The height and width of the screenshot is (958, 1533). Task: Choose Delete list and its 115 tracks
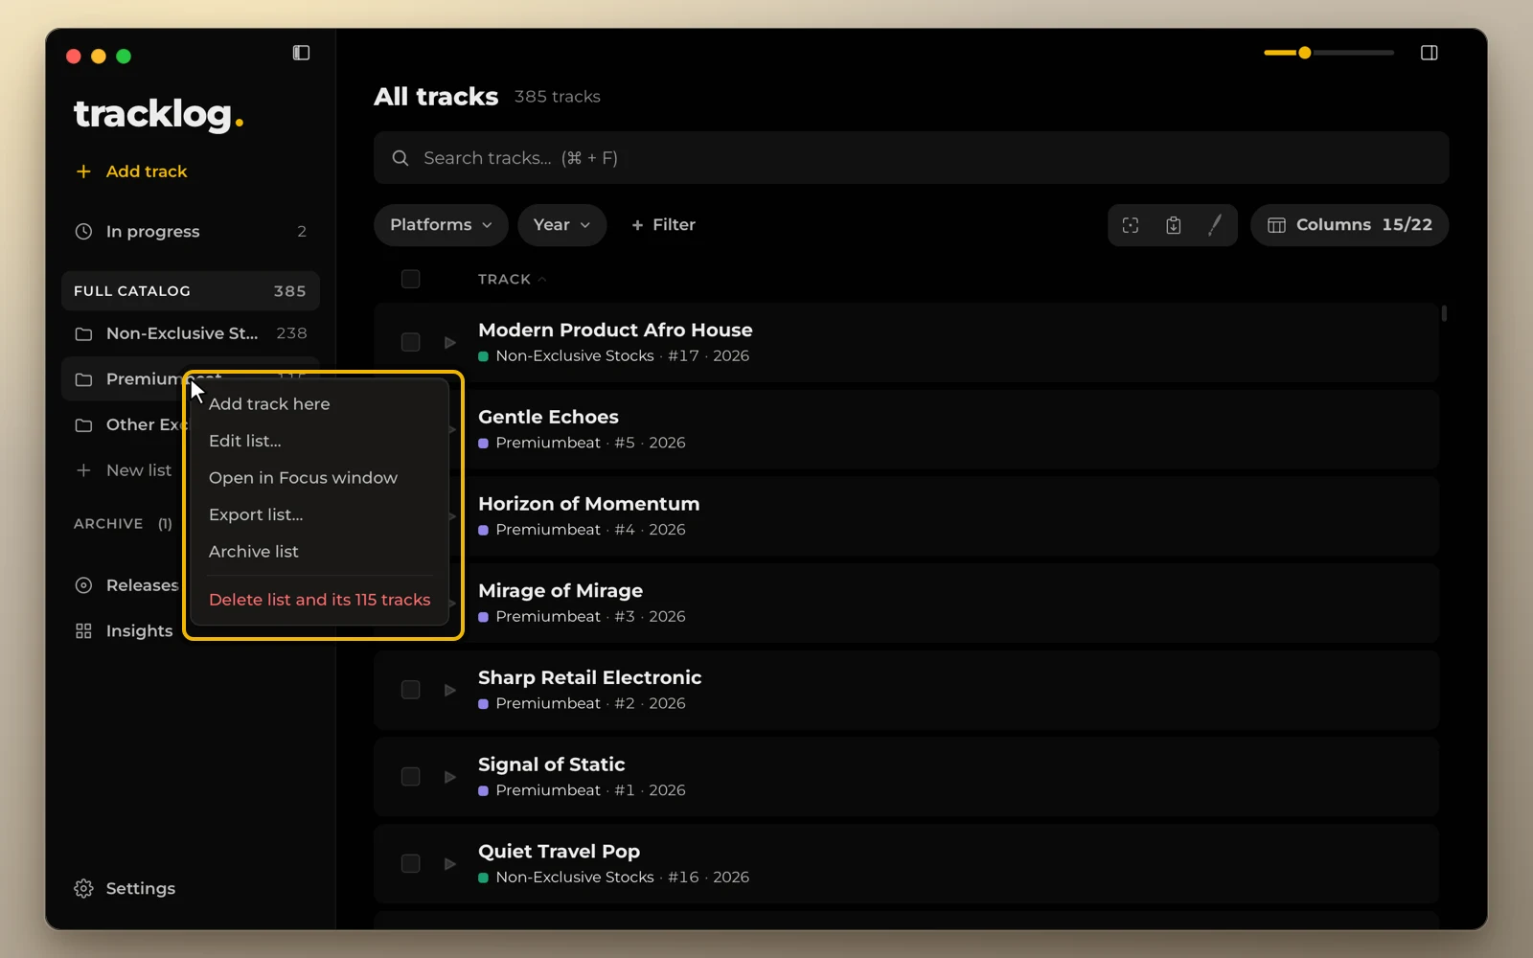(321, 600)
